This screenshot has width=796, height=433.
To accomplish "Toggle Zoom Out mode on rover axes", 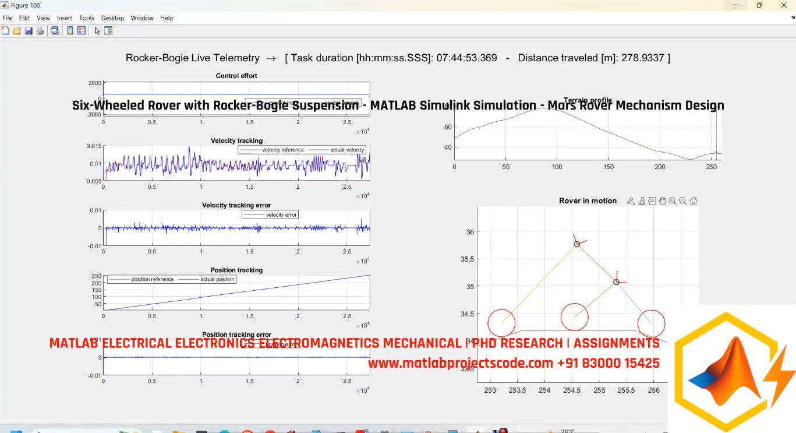I will click(682, 201).
